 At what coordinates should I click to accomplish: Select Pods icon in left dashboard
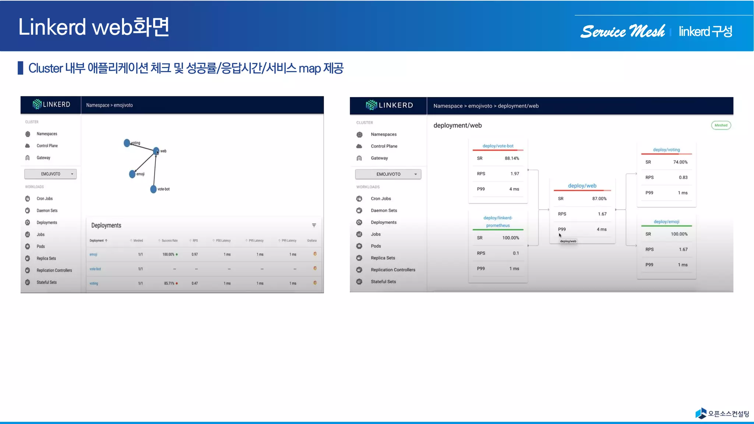click(28, 247)
